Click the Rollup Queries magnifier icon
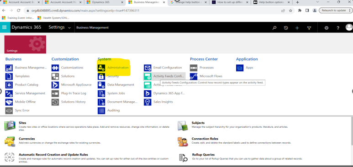This screenshot has width=353, height=167. (x=183, y=157)
